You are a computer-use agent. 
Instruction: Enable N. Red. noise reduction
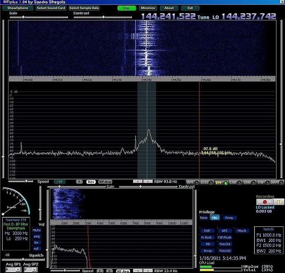click(x=207, y=237)
